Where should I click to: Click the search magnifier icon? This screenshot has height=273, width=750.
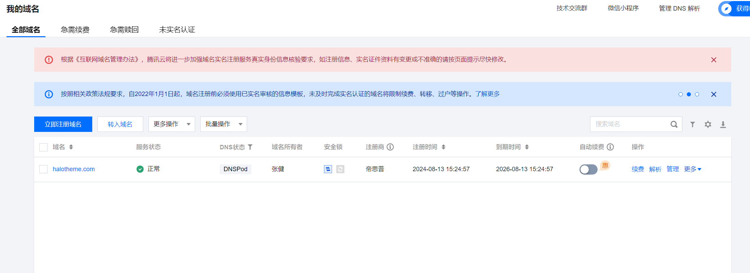[673, 124]
